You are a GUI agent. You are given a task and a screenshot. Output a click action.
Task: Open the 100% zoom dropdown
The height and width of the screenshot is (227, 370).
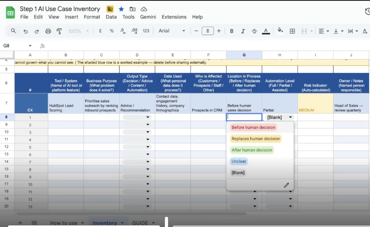click(78, 31)
